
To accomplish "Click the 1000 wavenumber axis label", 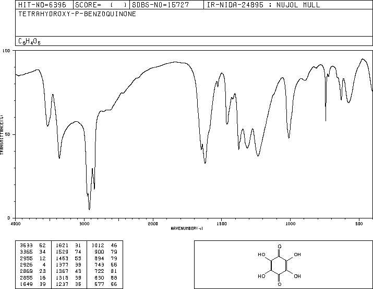I will 290,224.
